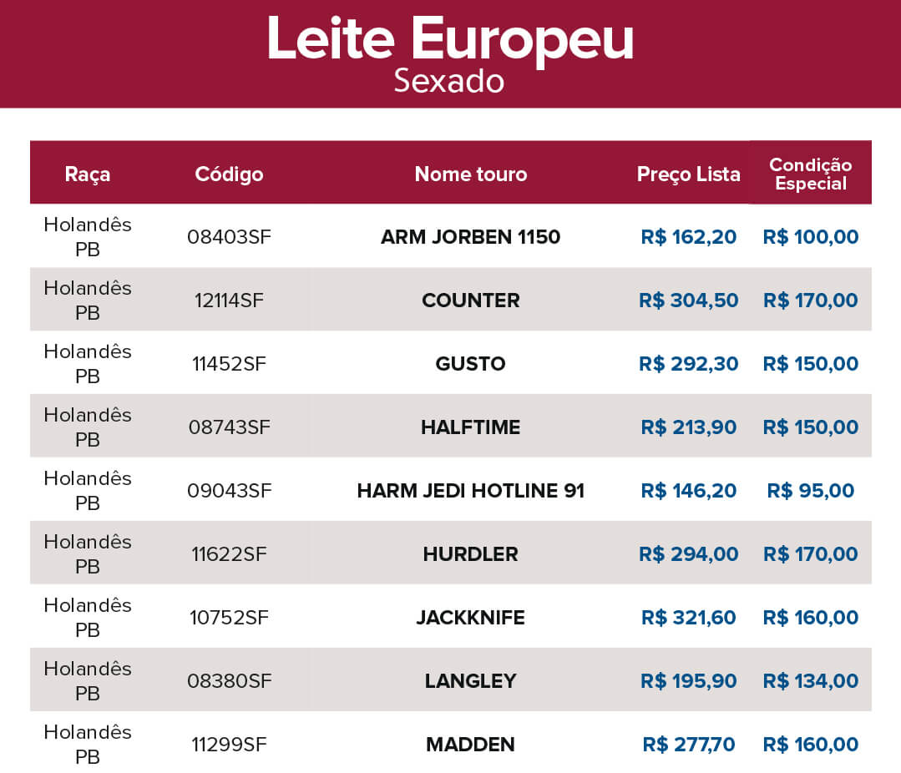
Task: Click the "Nome touro" column header
Action: [471, 174]
